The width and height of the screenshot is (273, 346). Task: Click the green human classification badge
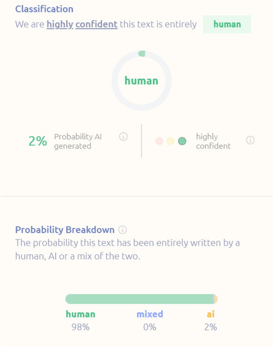click(227, 24)
